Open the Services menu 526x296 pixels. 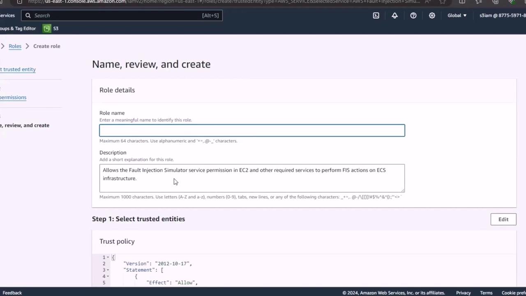[7, 16]
